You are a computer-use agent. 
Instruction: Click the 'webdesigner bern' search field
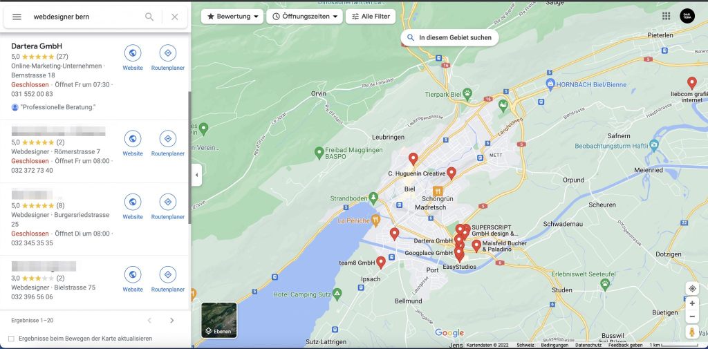[x=86, y=17]
